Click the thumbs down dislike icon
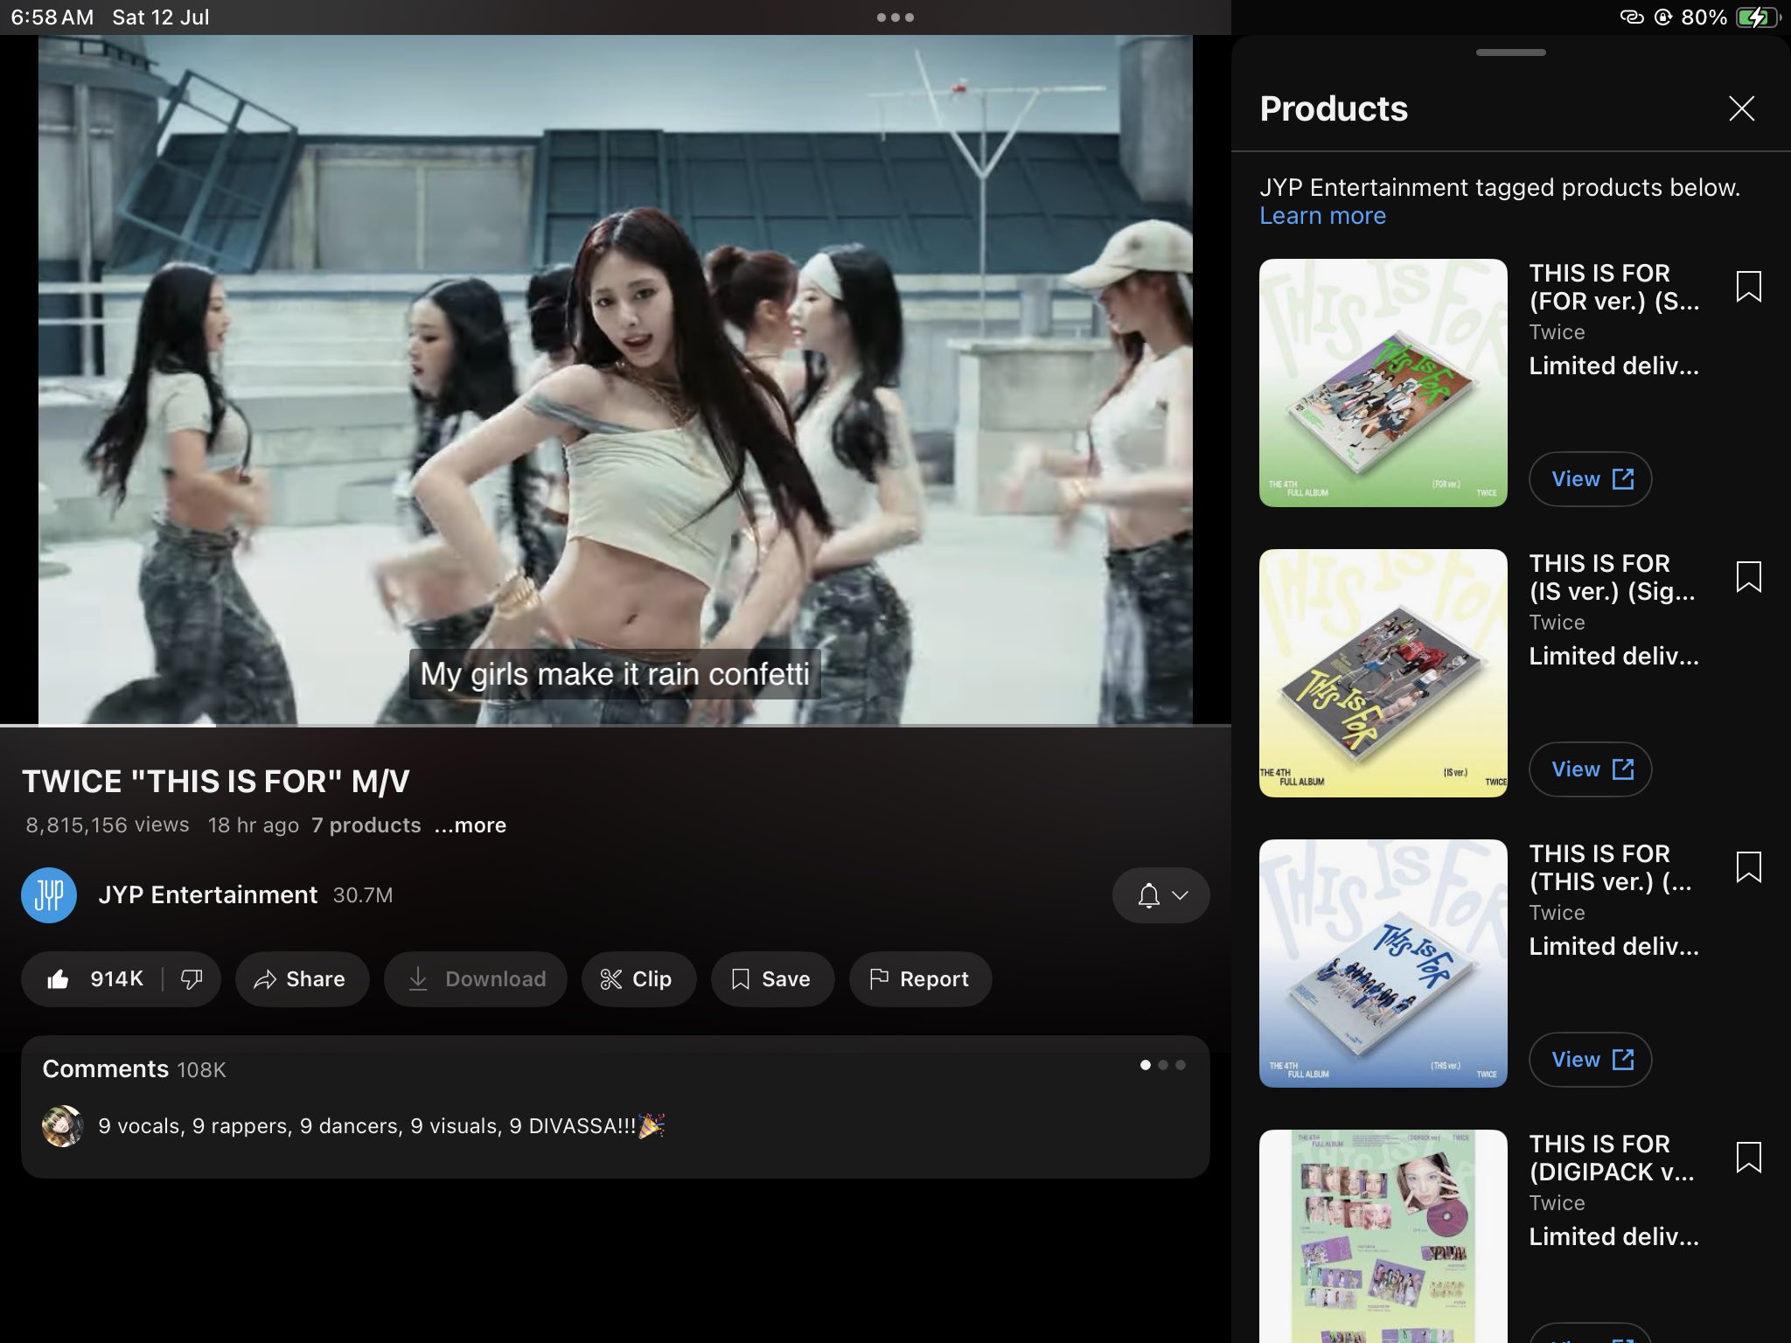 tap(192, 979)
